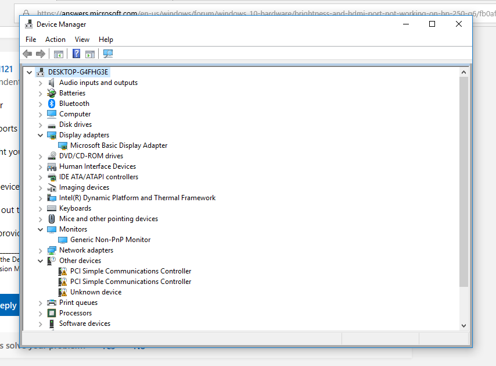Click the Show/Hide console tree icon
The image size is (496, 366).
click(x=59, y=54)
